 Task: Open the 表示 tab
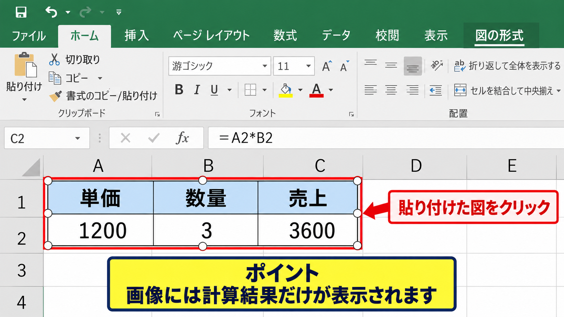point(436,35)
